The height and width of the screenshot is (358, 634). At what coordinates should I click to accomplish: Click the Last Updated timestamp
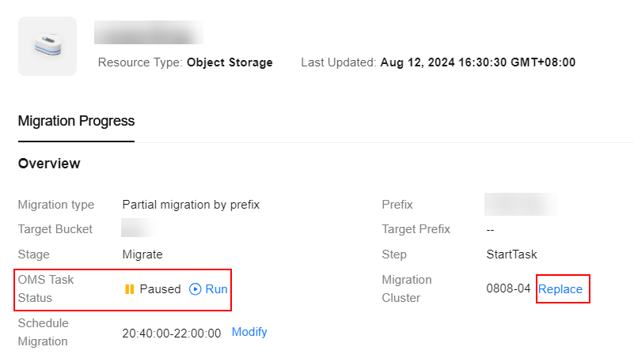pos(478,62)
